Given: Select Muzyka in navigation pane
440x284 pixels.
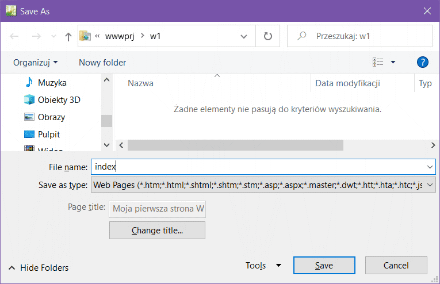Looking at the screenshot, I should 52,83.
